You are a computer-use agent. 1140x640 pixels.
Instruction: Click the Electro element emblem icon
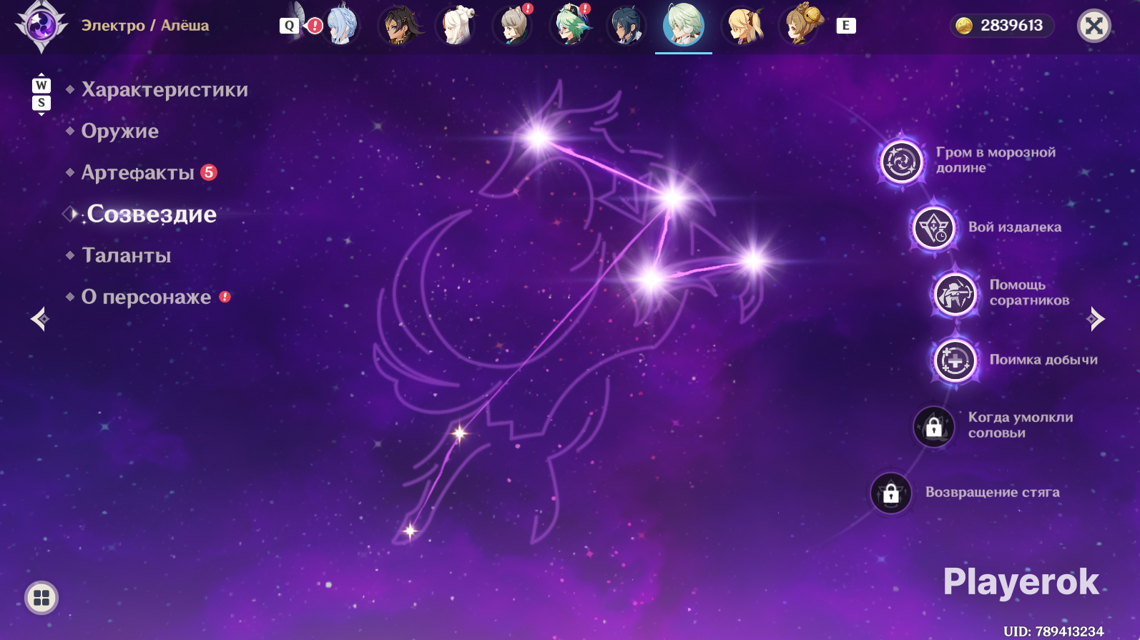pyautogui.click(x=41, y=26)
